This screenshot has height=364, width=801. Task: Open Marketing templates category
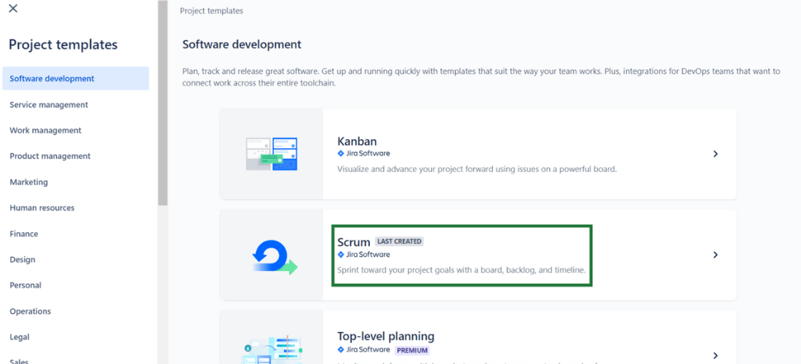[28, 182]
